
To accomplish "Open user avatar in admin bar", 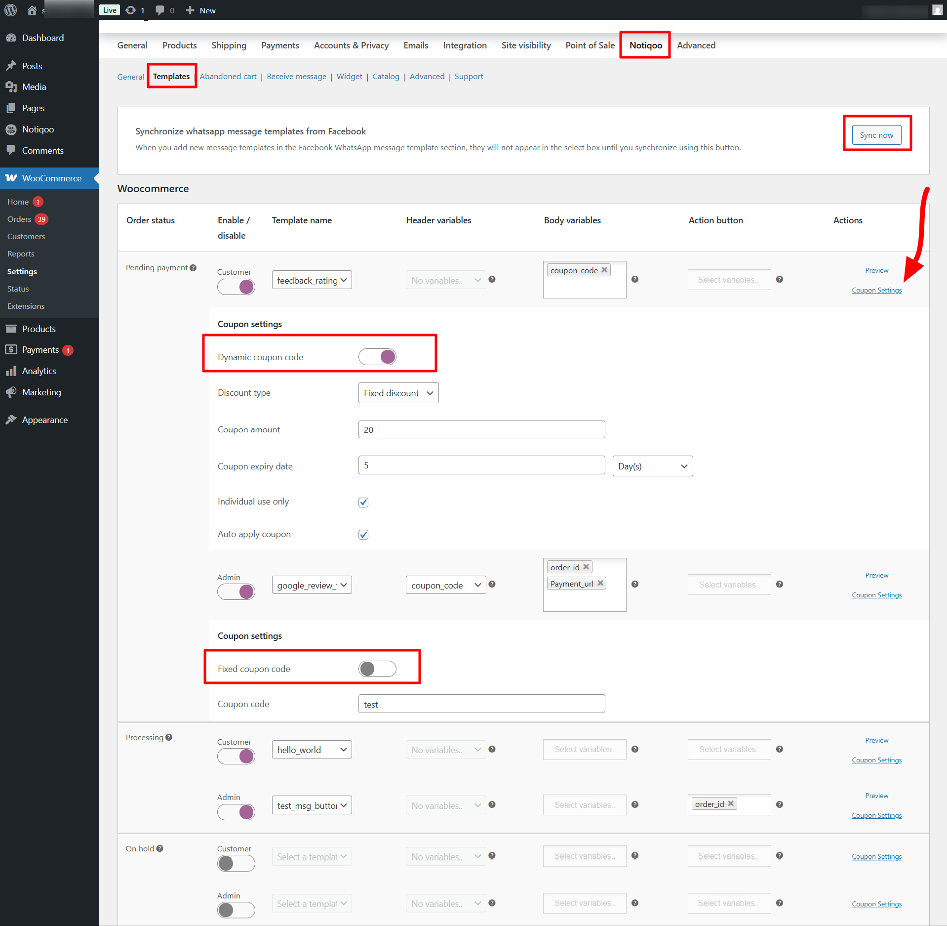I will (x=937, y=10).
